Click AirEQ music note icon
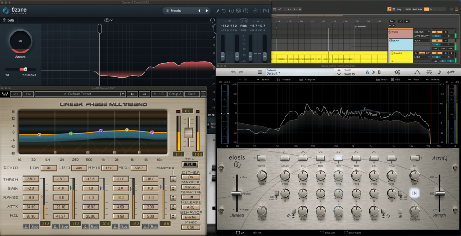 coord(439,72)
